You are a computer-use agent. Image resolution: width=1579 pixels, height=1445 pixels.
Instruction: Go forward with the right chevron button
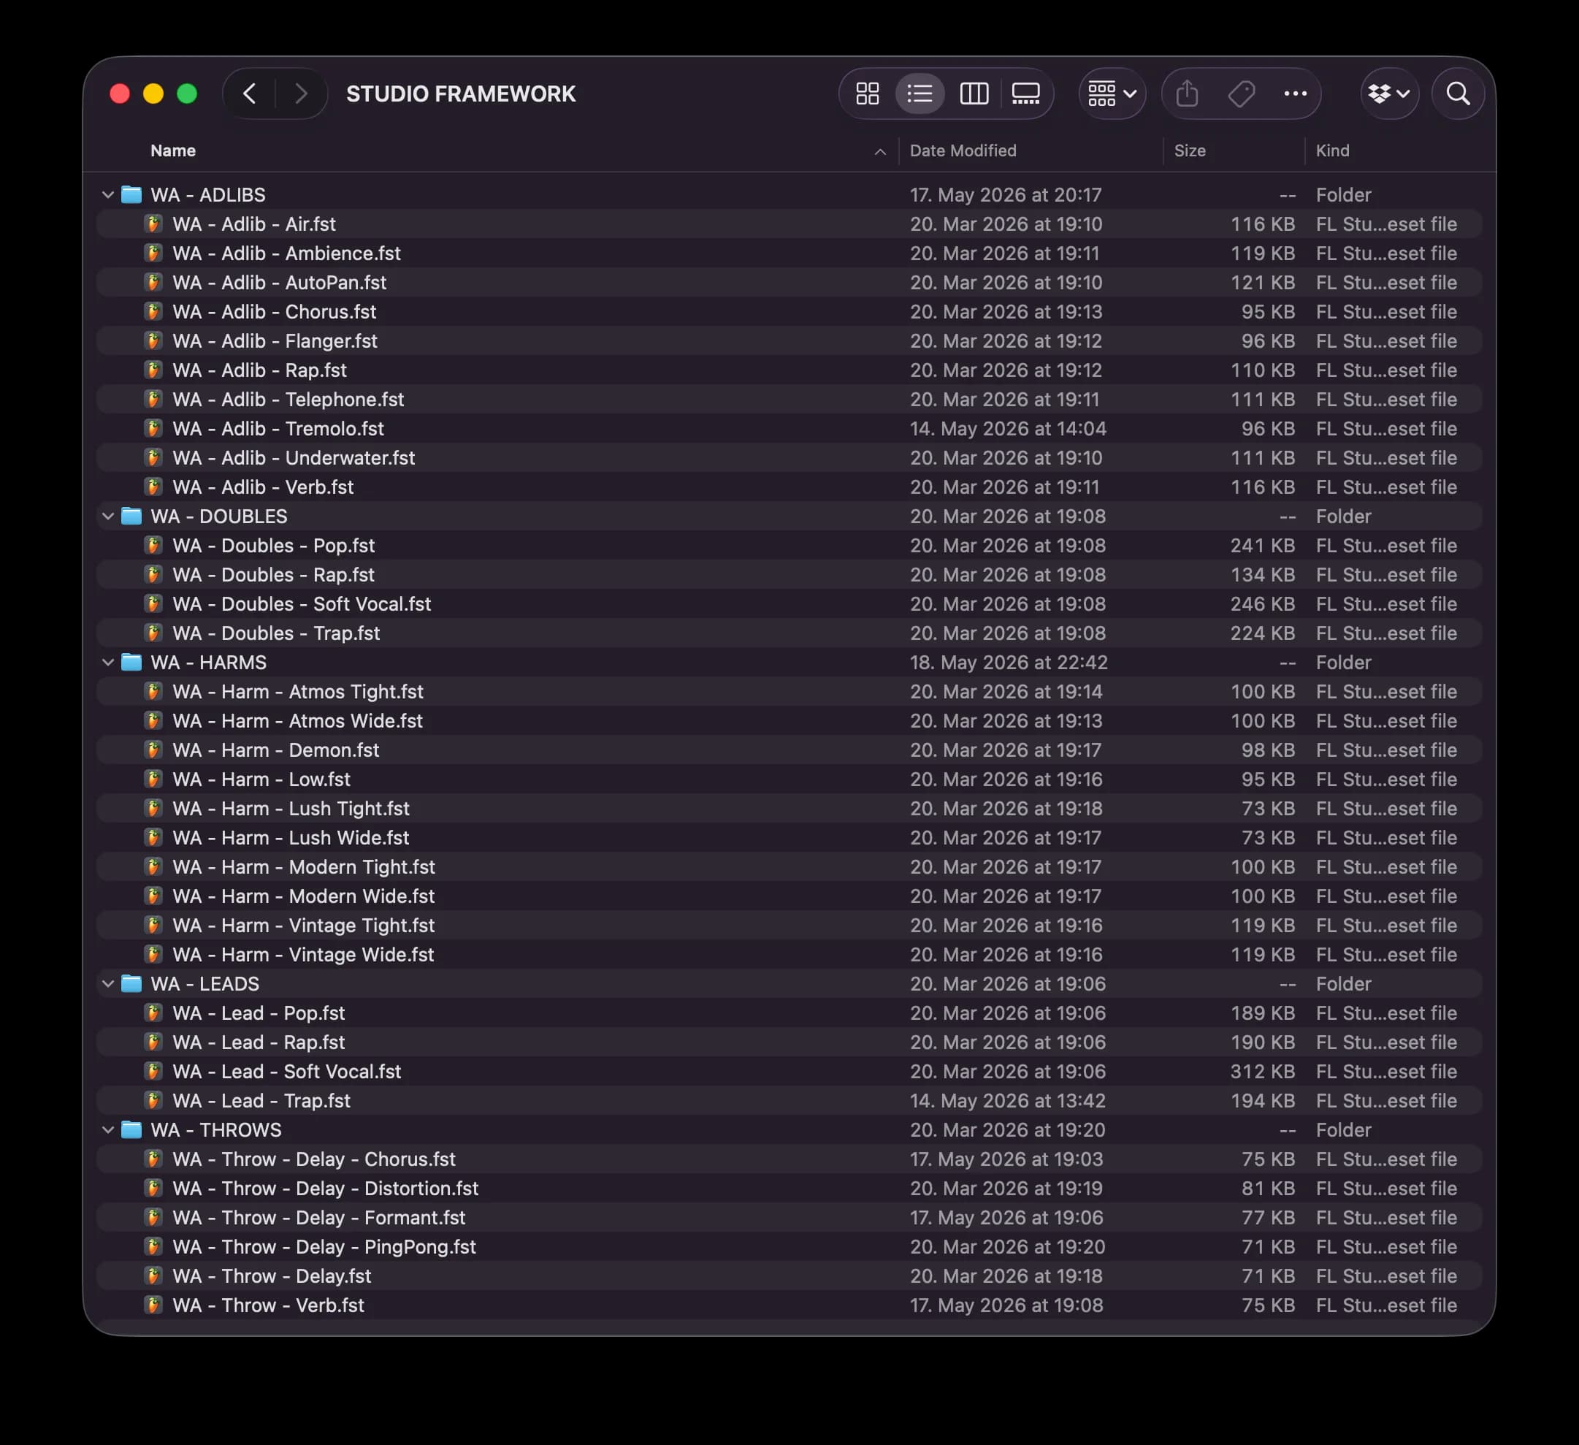(301, 94)
